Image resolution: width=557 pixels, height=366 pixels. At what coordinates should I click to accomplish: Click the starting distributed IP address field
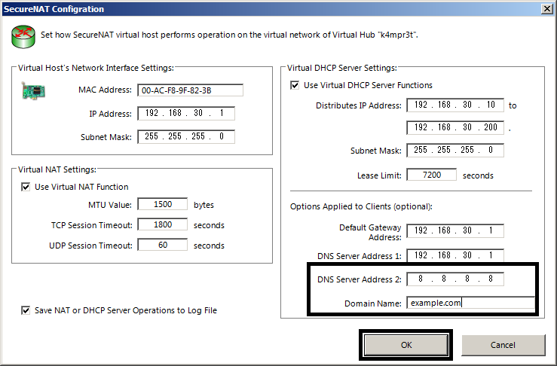(455, 105)
